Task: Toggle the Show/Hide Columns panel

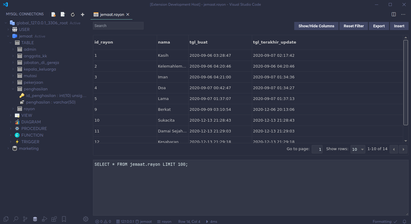Action: pyautogui.click(x=316, y=26)
